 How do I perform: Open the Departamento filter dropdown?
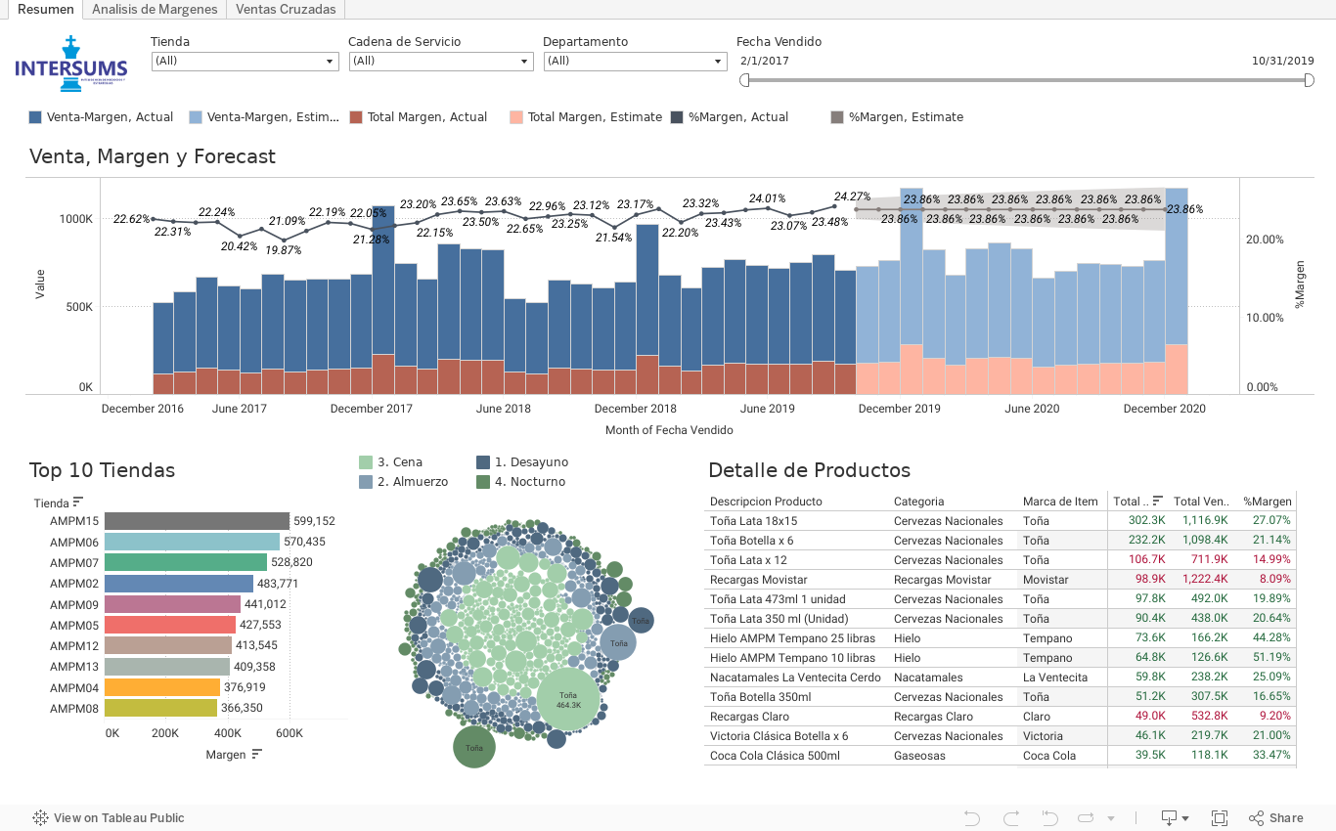(x=635, y=61)
